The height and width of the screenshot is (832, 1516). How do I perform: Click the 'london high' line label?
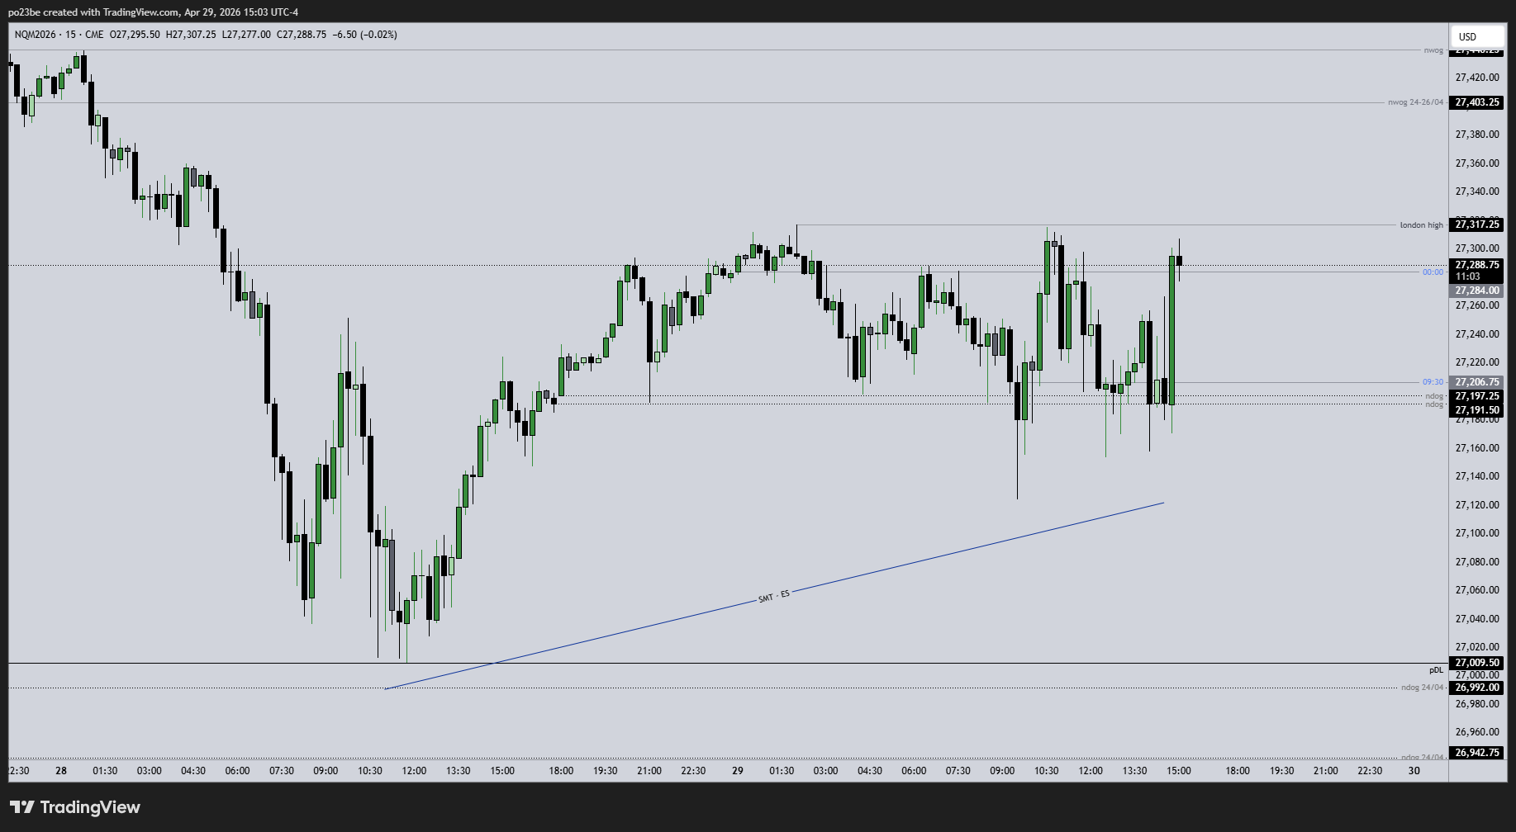[1422, 225]
